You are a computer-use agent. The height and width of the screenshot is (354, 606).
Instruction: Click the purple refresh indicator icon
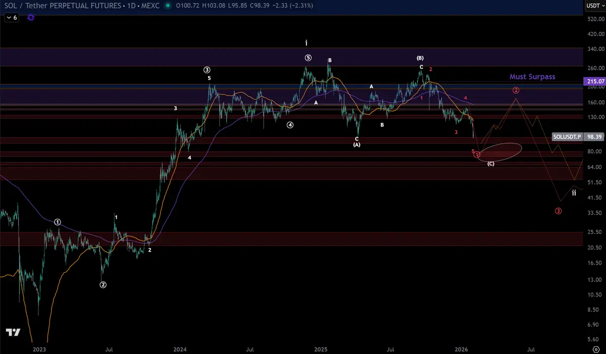(31, 17)
